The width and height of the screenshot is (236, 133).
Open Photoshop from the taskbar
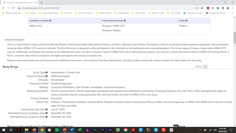tap(95, 130)
